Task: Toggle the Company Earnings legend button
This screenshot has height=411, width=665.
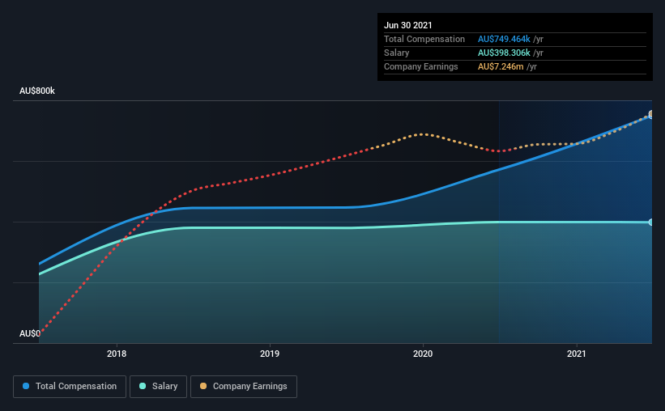Action: coord(244,387)
